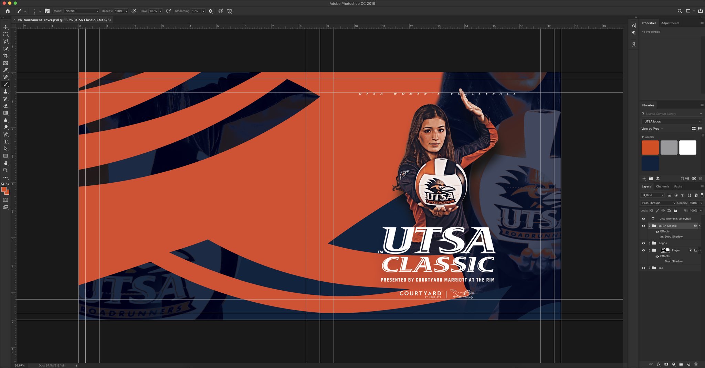The width and height of the screenshot is (705, 368).
Task: Select the Horizontal Type tool
Action: 6,142
